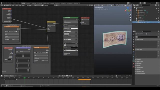Add a new workspace with plus icon
The image size is (160, 90).
(x=79, y=3)
